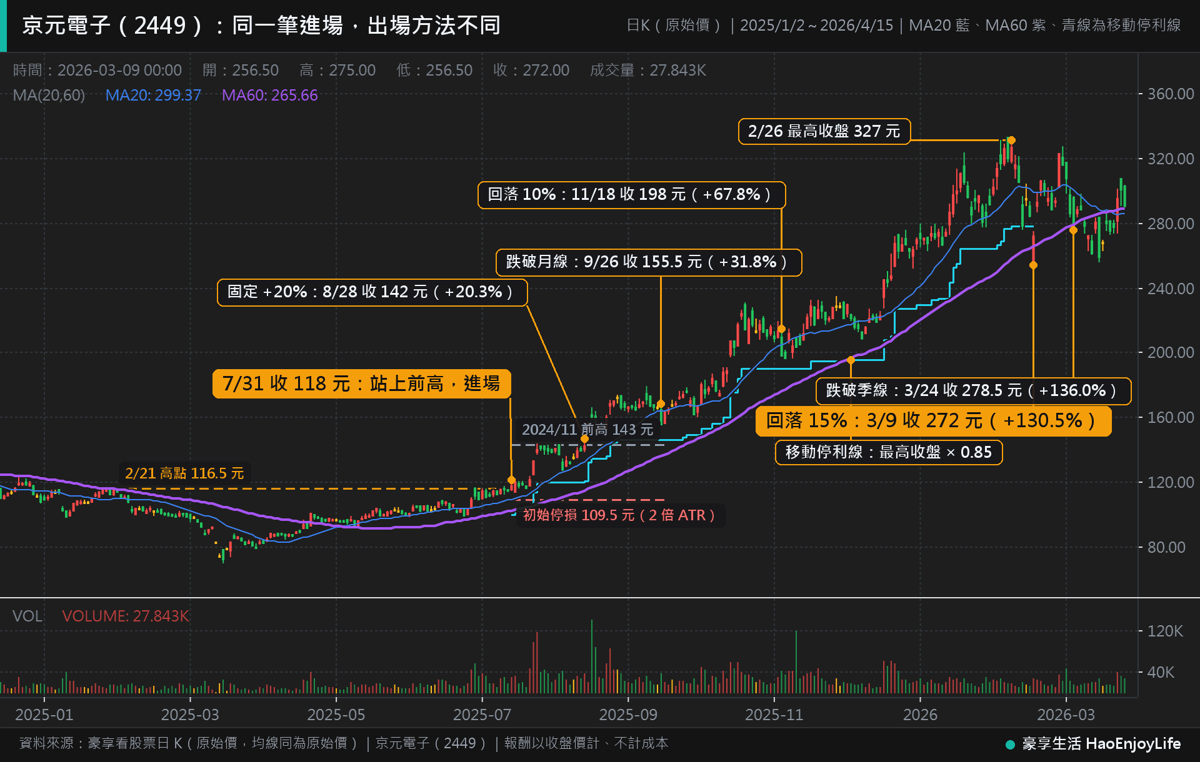Click the 初始停損 109.5 元 stop-loss label
1200x762 pixels.
[x=621, y=516]
